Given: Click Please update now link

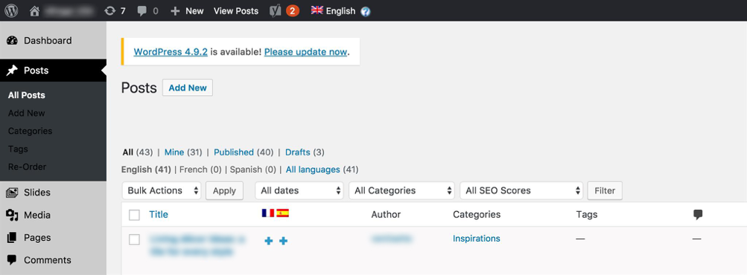Looking at the screenshot, I should tap(305, 52).
